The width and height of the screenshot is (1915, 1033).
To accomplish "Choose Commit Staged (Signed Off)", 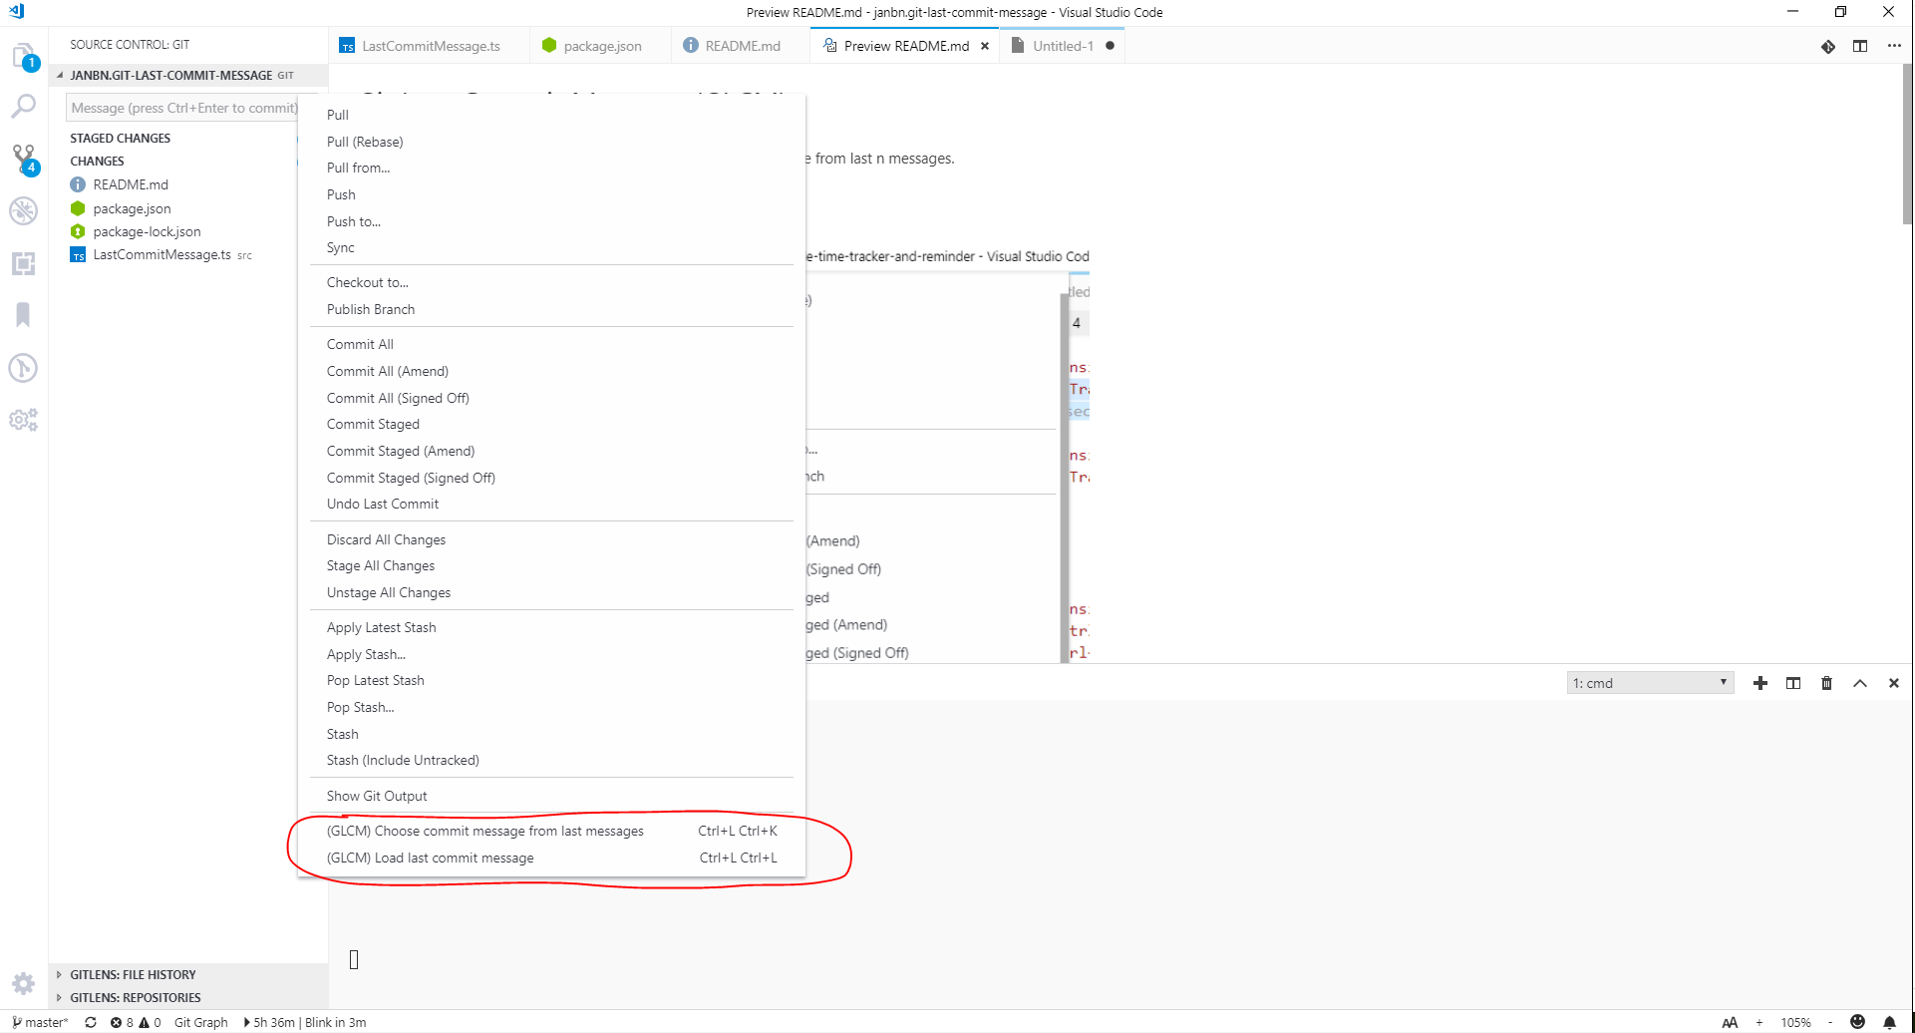I will tap(551, 478).
